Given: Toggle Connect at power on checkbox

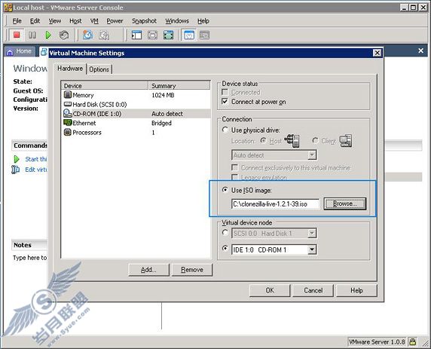Looking at the screenshot, I should coord(225,102).
